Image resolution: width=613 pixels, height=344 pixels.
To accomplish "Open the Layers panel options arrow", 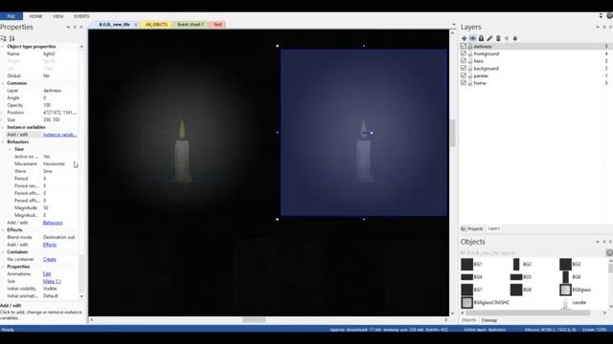I will coord(598,28).
